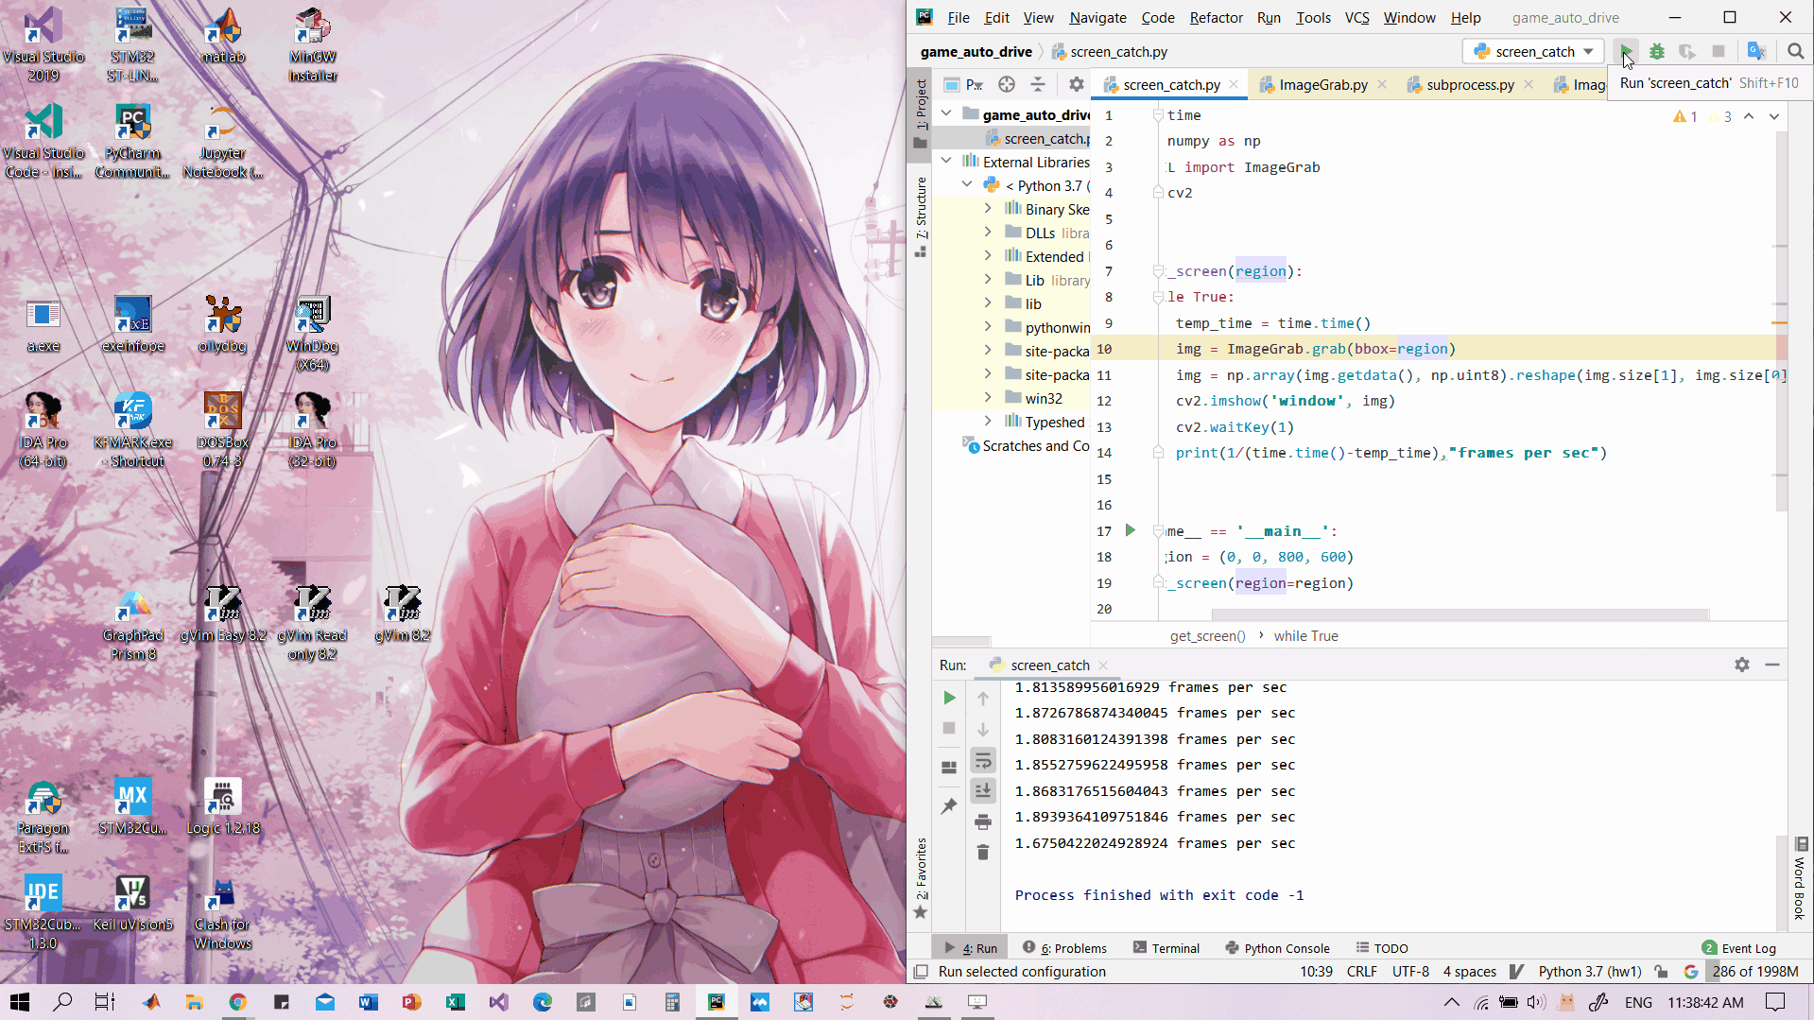Screen dimensions: 1814x1020
Task: Open the VCS menu
Action: (1356, 18)
